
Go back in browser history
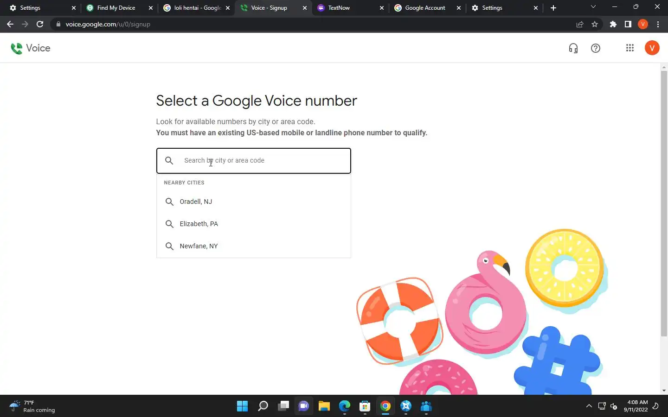click(x=10, y=24)
